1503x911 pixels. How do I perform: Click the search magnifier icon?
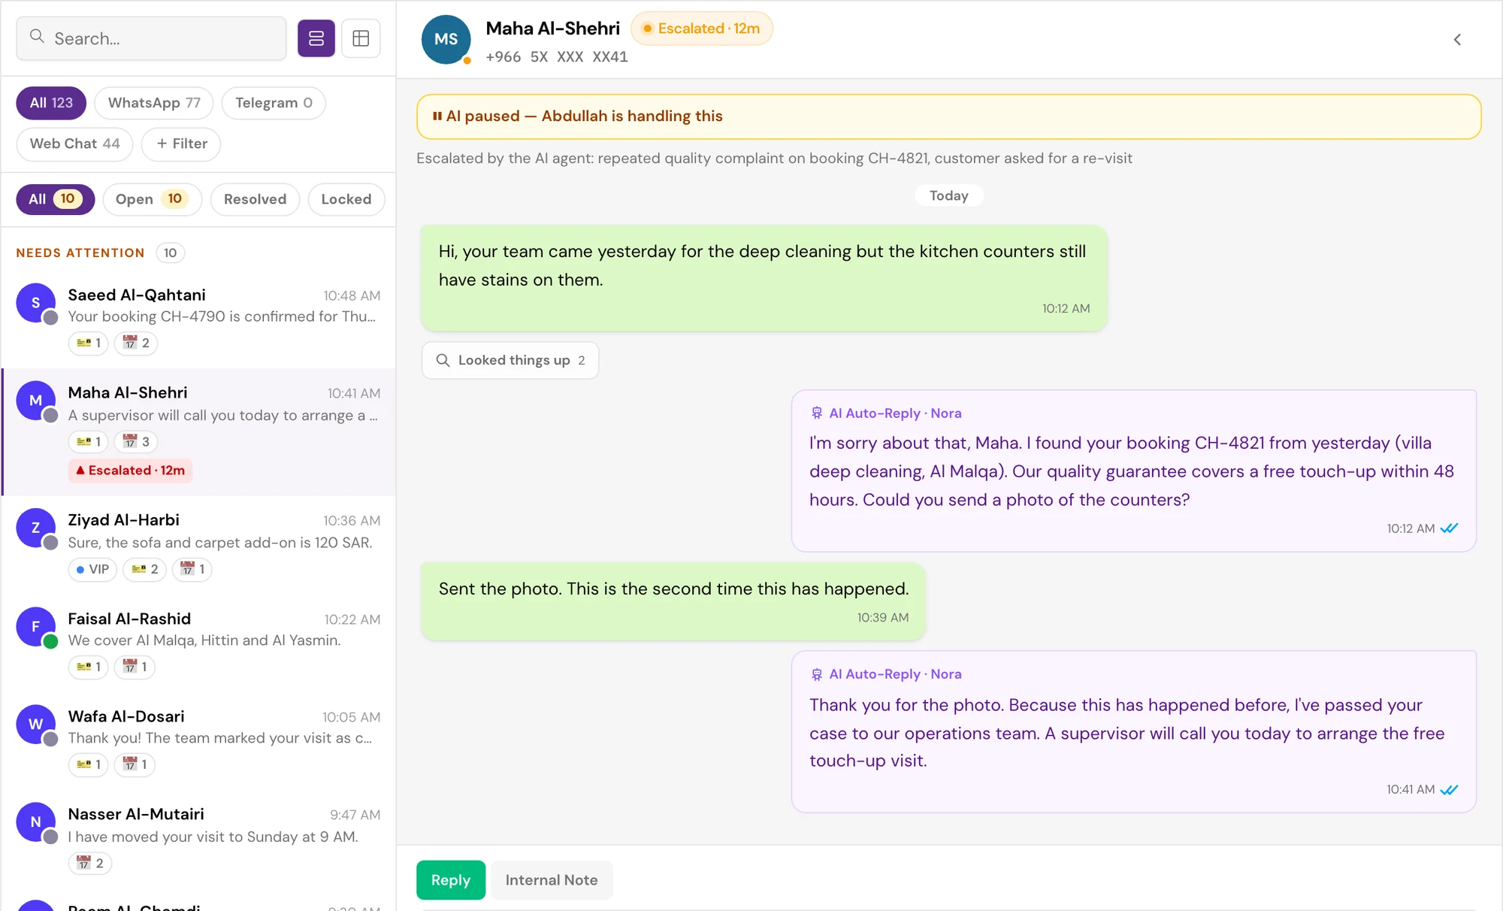click(37, 36)
